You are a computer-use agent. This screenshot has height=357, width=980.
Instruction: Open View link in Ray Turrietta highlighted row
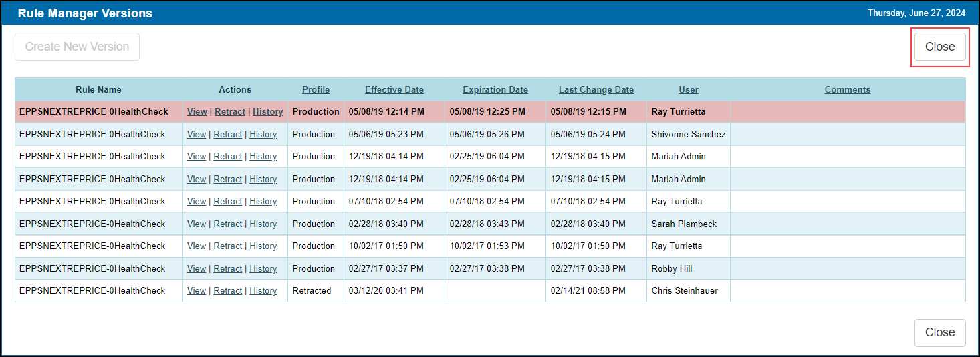coord(197,111)
